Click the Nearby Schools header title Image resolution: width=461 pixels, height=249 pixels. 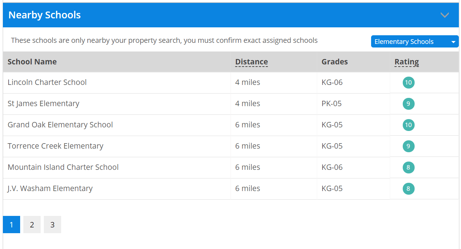pos(45,15)
